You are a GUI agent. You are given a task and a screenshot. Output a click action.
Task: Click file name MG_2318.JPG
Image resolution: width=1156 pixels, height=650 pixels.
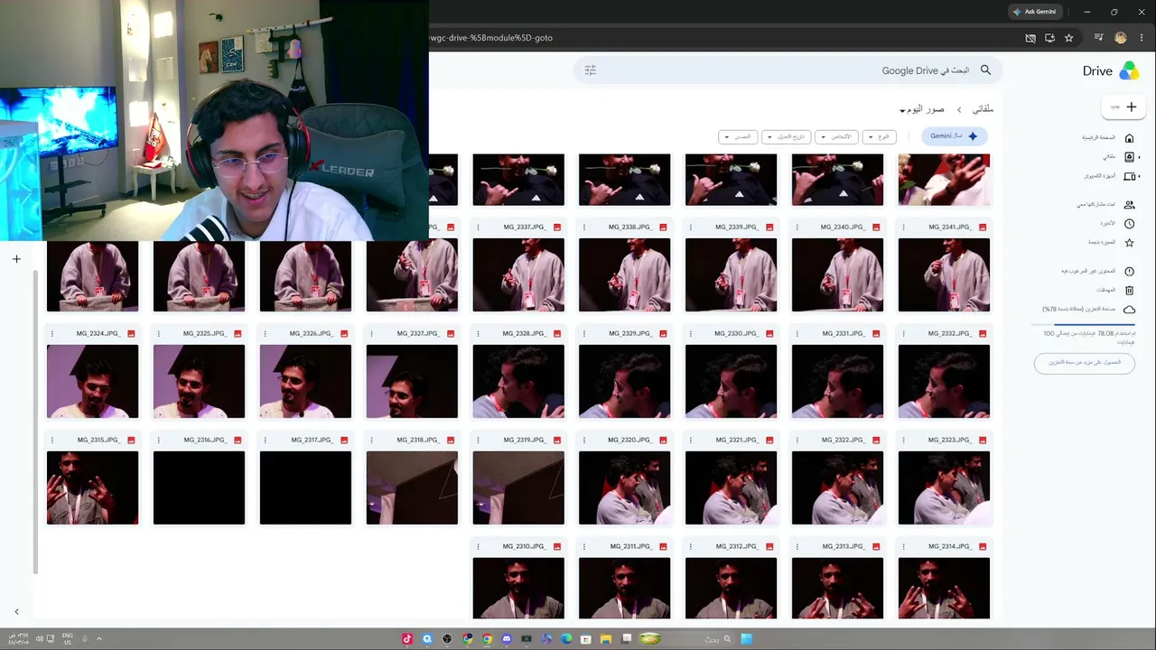pyautogui.click(x=418, y=441)
